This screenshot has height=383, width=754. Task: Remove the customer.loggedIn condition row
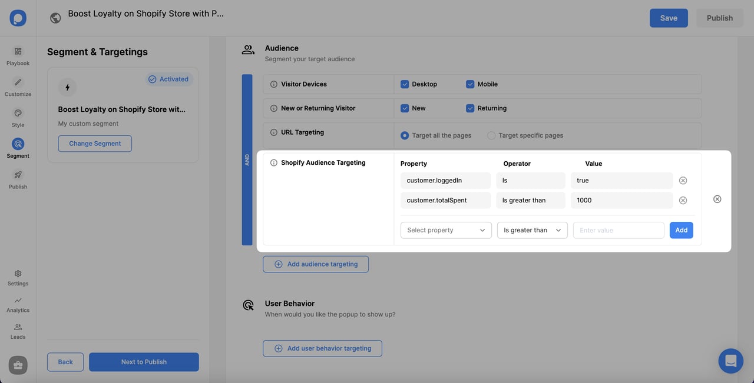coord(683,181)
